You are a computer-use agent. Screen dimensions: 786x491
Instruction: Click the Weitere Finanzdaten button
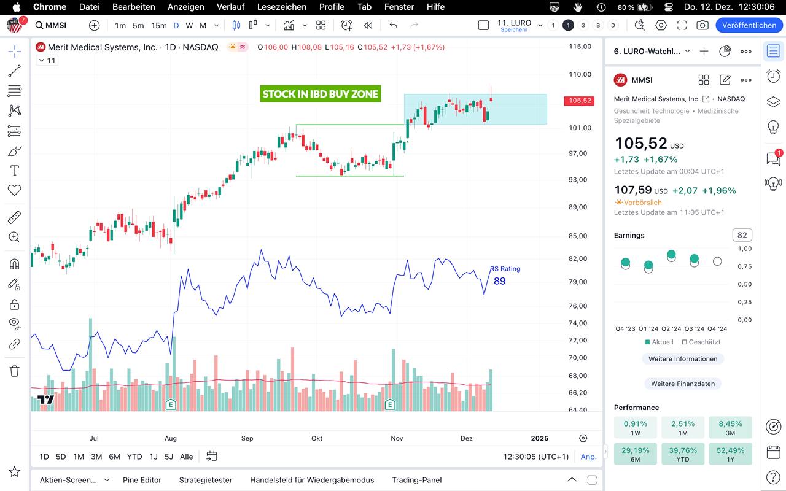tap(682, 384)
